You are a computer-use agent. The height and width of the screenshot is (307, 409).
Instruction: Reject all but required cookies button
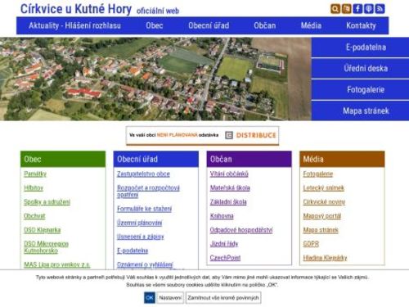coord(223,298)
